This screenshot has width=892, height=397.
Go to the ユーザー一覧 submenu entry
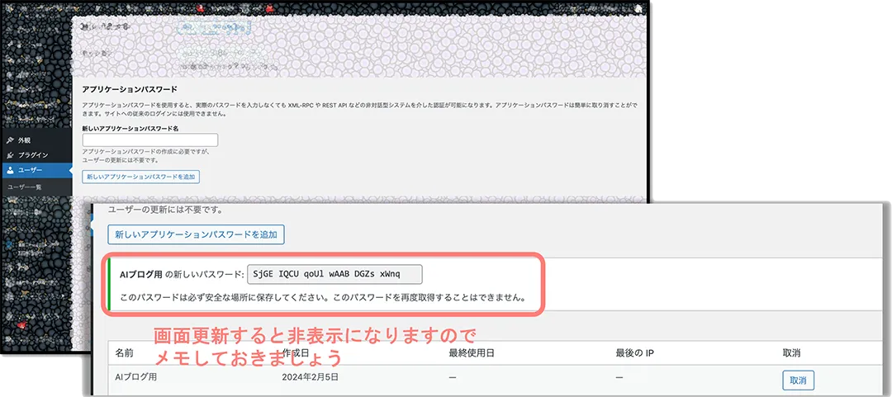click(x=25, y=187)
